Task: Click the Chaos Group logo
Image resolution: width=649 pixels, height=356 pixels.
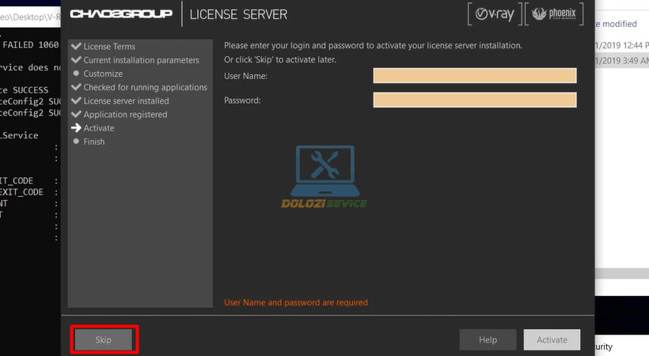Action: (x=121, y=14)
